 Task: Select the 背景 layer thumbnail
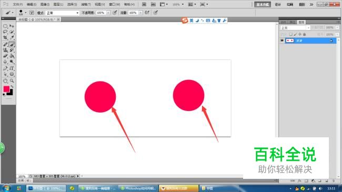[x=290, y=41]
